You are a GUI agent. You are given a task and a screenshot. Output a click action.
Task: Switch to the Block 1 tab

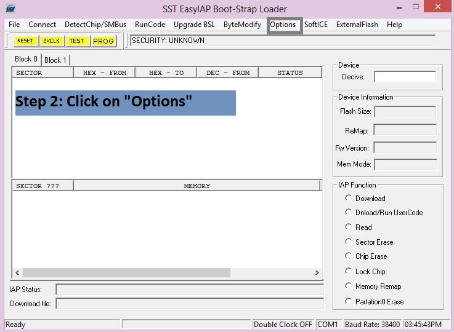tap(55, 60)
